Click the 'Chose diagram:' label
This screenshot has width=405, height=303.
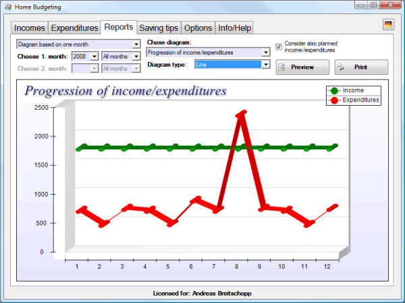click(169, 42)
